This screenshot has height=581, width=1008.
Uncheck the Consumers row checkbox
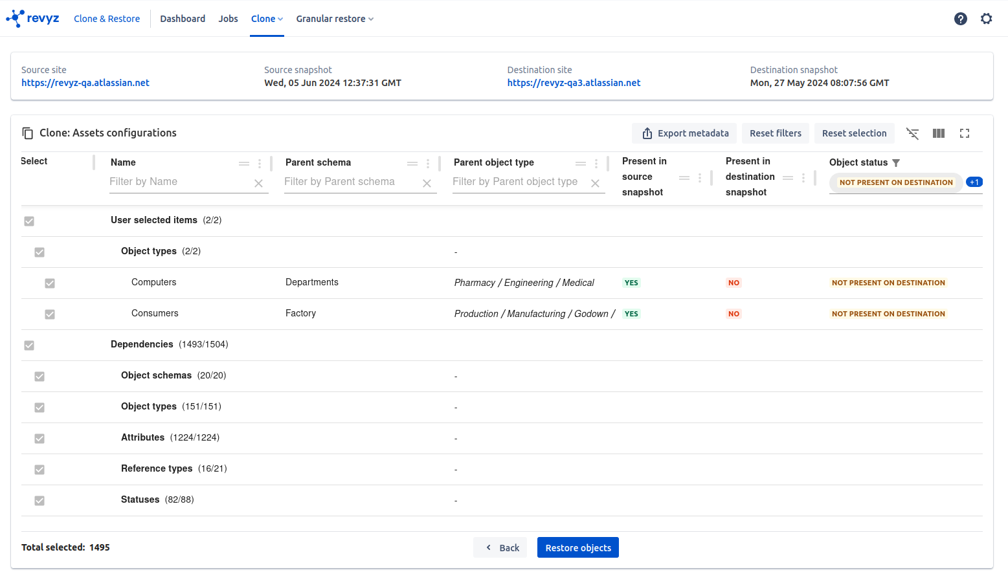coord(50,314)
